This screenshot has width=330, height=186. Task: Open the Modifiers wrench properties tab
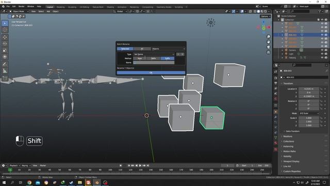coord(276,117)
